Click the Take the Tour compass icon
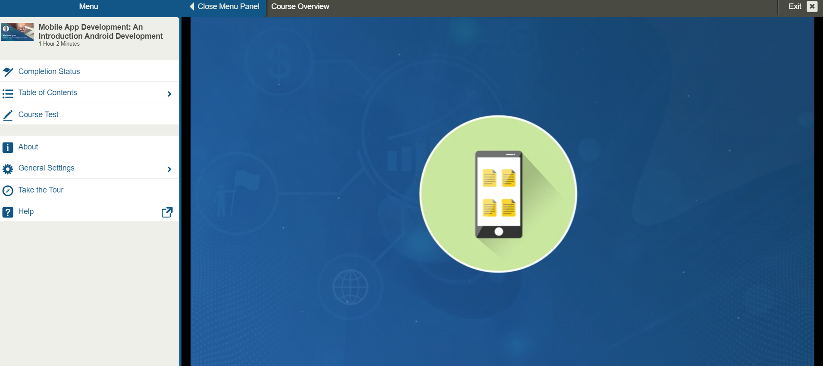823x366 pixels. pyautogui.click(x=8, y=190)
